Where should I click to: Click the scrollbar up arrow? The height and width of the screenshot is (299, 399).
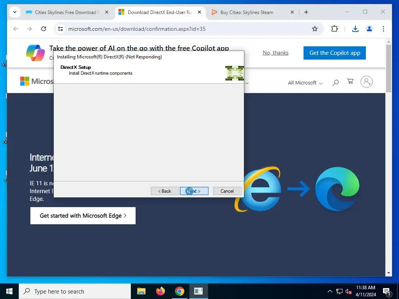[388, 41]
